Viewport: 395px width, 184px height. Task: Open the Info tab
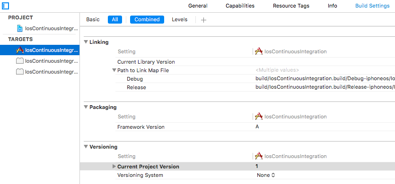tap(332, 6)
